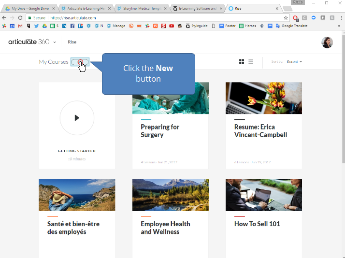Viewport: 345px width, 258px height.
Task: Switch to the E-Learning Software tab
Action: point(197,8)
